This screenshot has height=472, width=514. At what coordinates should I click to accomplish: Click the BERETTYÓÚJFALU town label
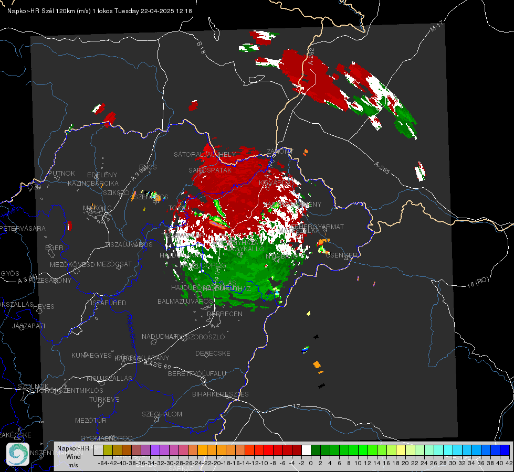click(x=197, y=373)
